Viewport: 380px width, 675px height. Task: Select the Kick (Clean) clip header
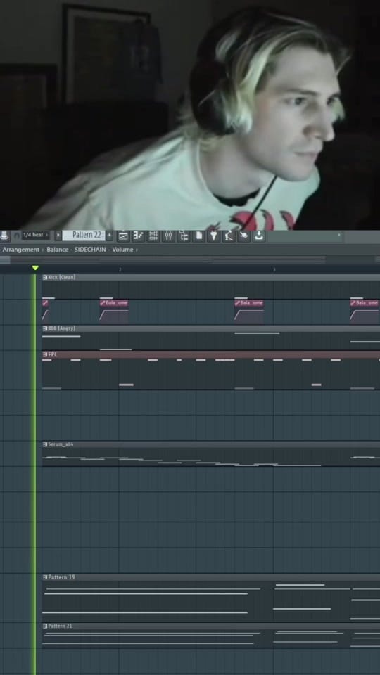pyautogui.click(x=210, y=277)
